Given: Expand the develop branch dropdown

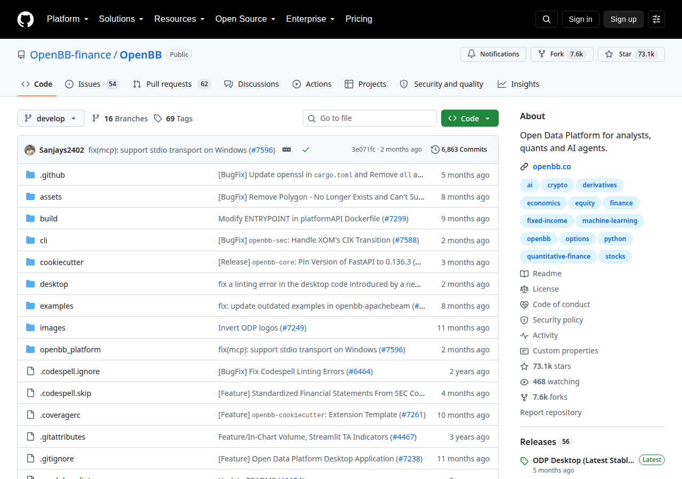Looking at the screenshot, I should 51,118.
